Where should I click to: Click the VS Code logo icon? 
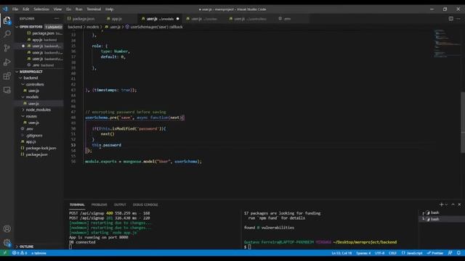tap(5, 9)
